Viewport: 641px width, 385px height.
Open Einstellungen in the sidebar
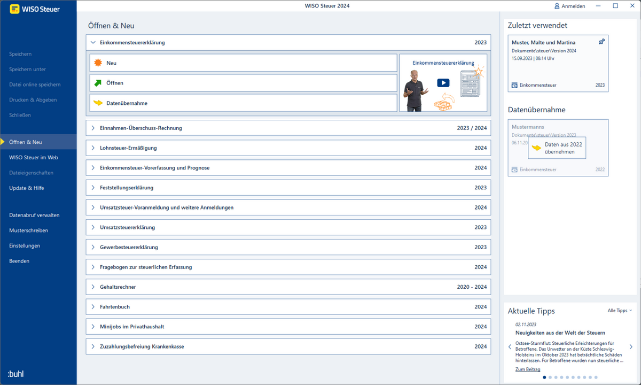point(25,245)
